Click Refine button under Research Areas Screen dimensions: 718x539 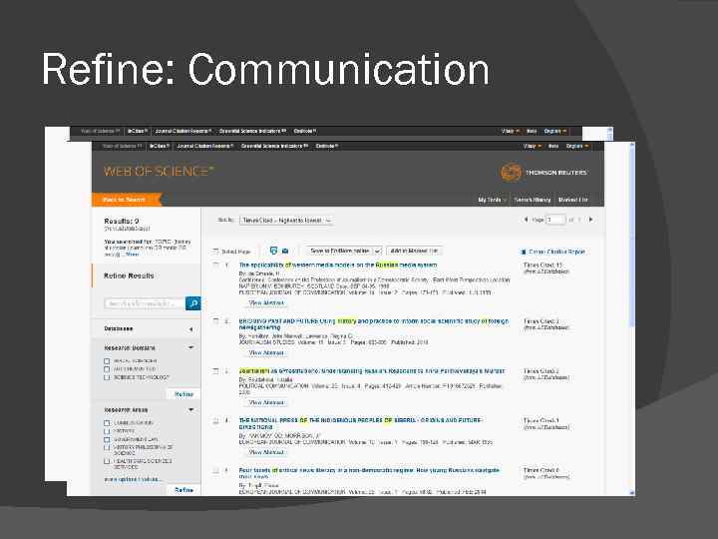183,490
